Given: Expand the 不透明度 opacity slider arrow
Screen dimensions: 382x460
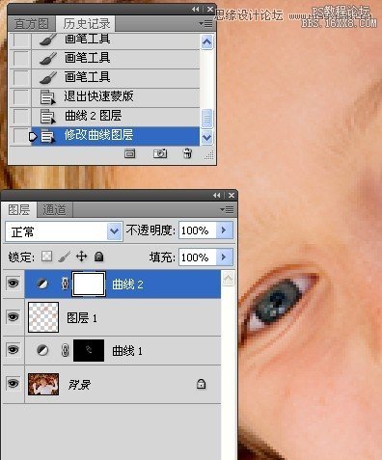Looking at the screenshot, I should [224, 230].
